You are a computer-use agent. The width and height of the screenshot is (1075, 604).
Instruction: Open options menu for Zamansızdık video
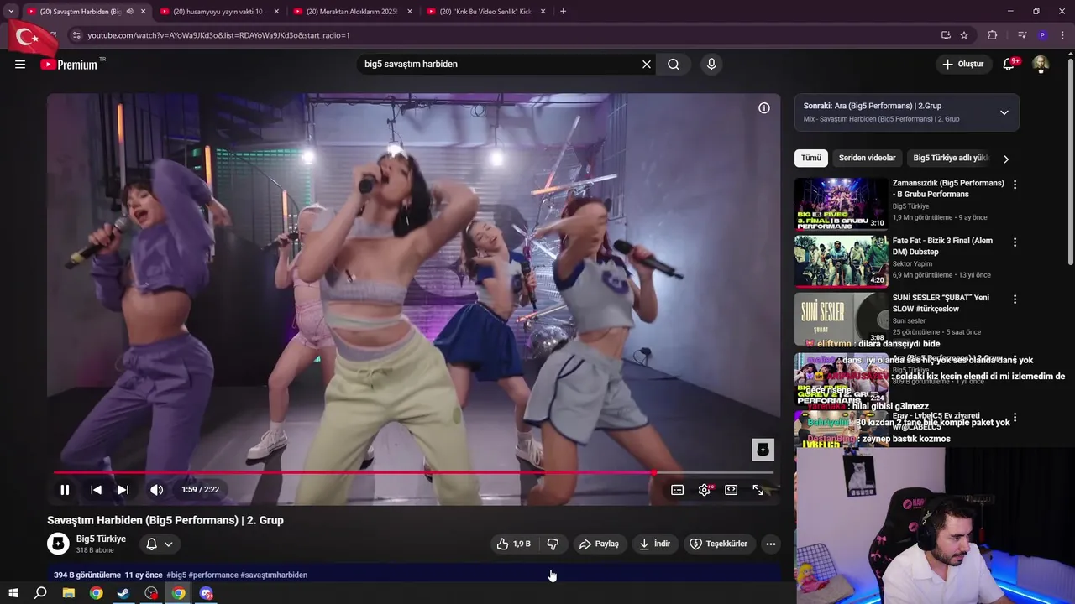pos(1015,185)
